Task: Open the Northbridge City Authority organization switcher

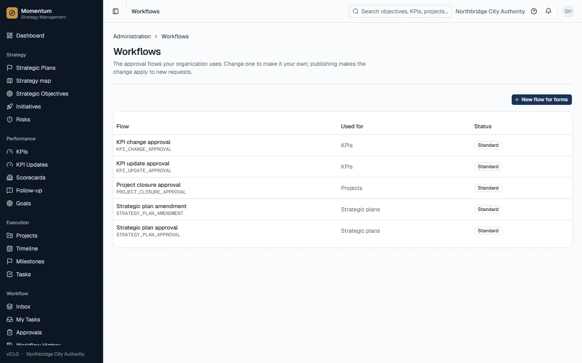Action: (x=490, y=11)
